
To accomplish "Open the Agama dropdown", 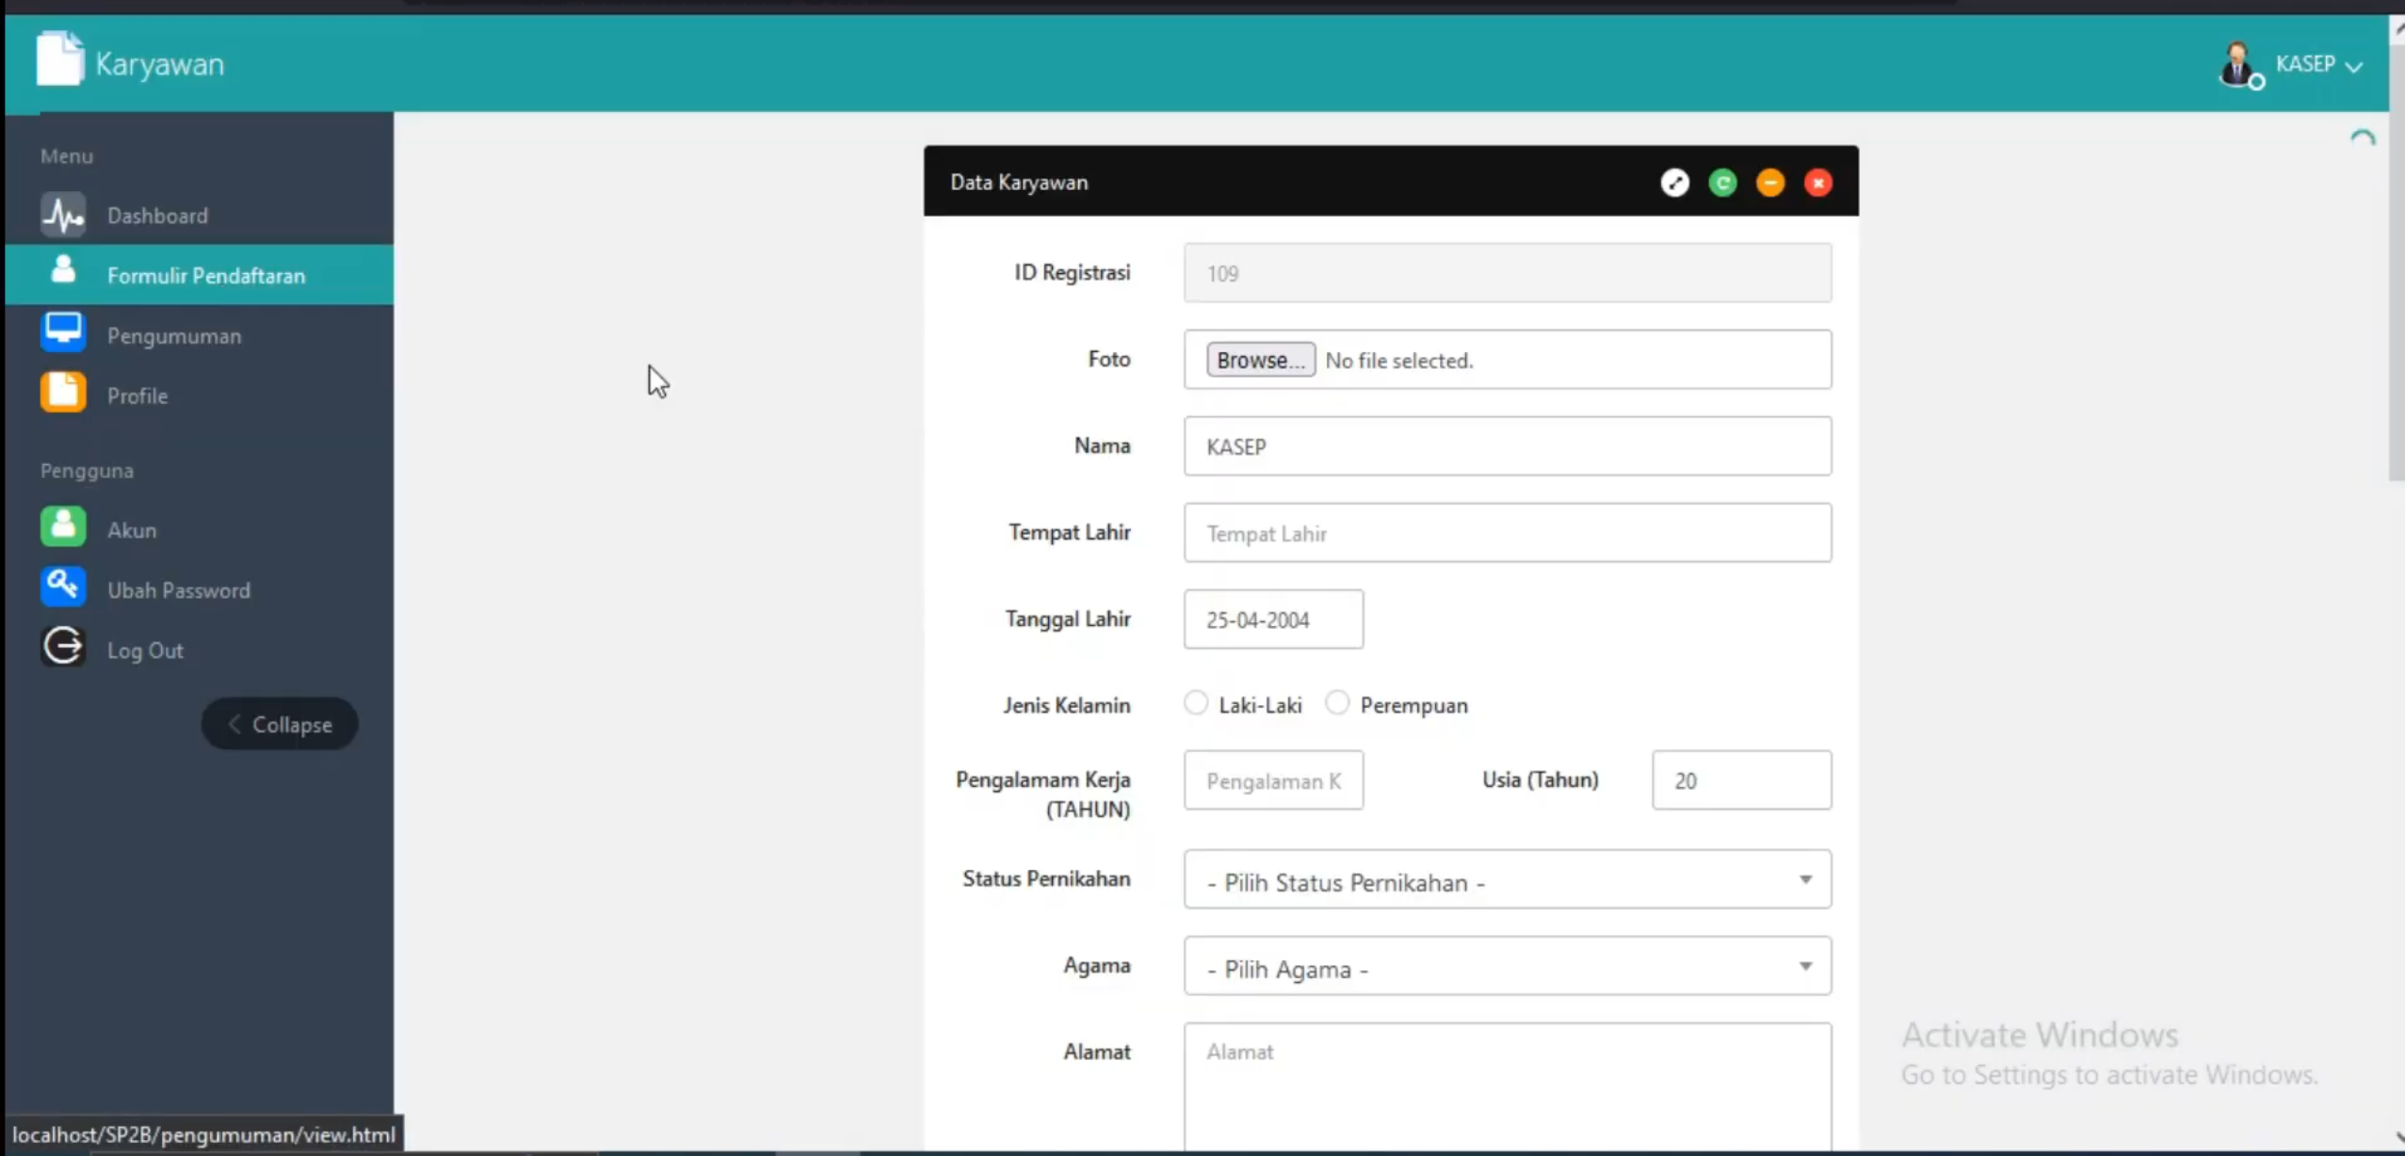I will pyautogui.click(x=1508, y=966).
